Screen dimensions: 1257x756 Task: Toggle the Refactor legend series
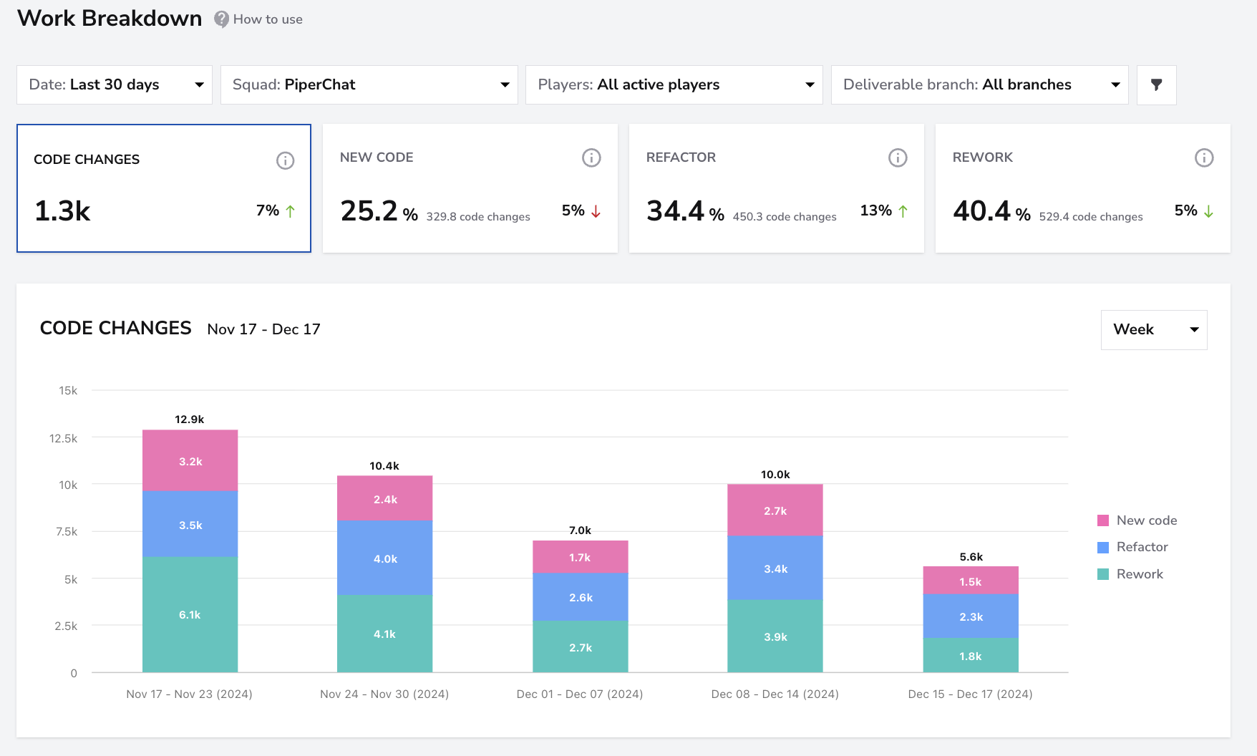click(x=1132, y=547)
